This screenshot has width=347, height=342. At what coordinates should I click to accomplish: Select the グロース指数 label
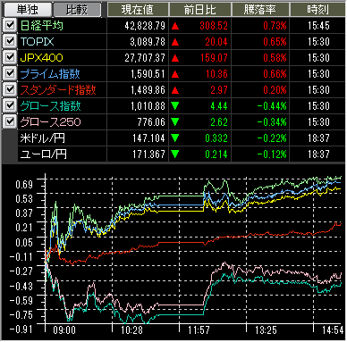(50, 106)
